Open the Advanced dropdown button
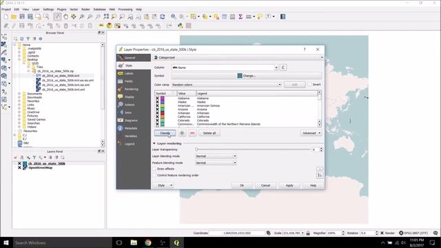Image resolution: width=441 pixels, height=248 pixels. pyautogui.click(x=311, y=133)
